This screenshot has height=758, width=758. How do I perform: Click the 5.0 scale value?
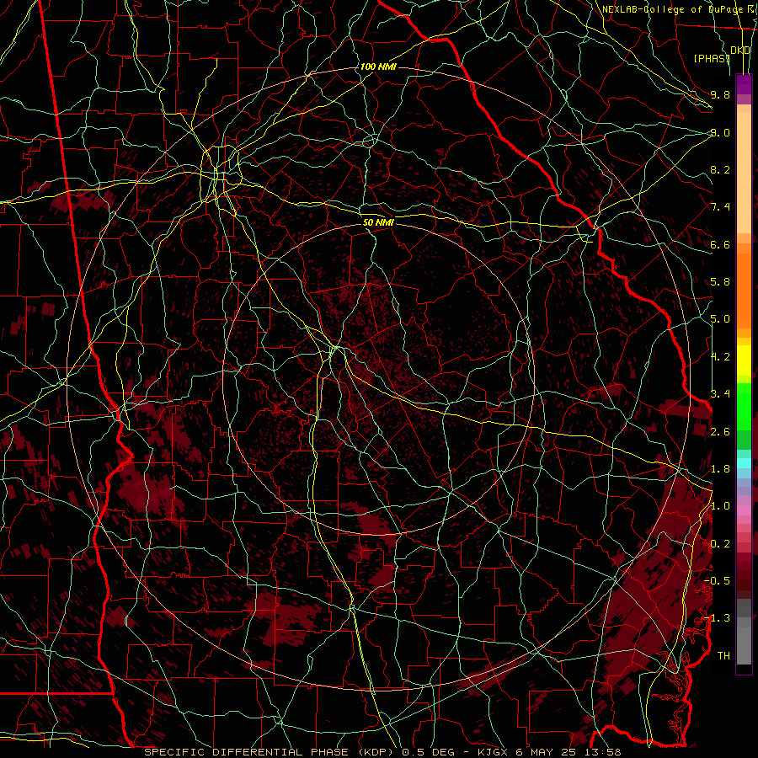click(x=720, y=319)
